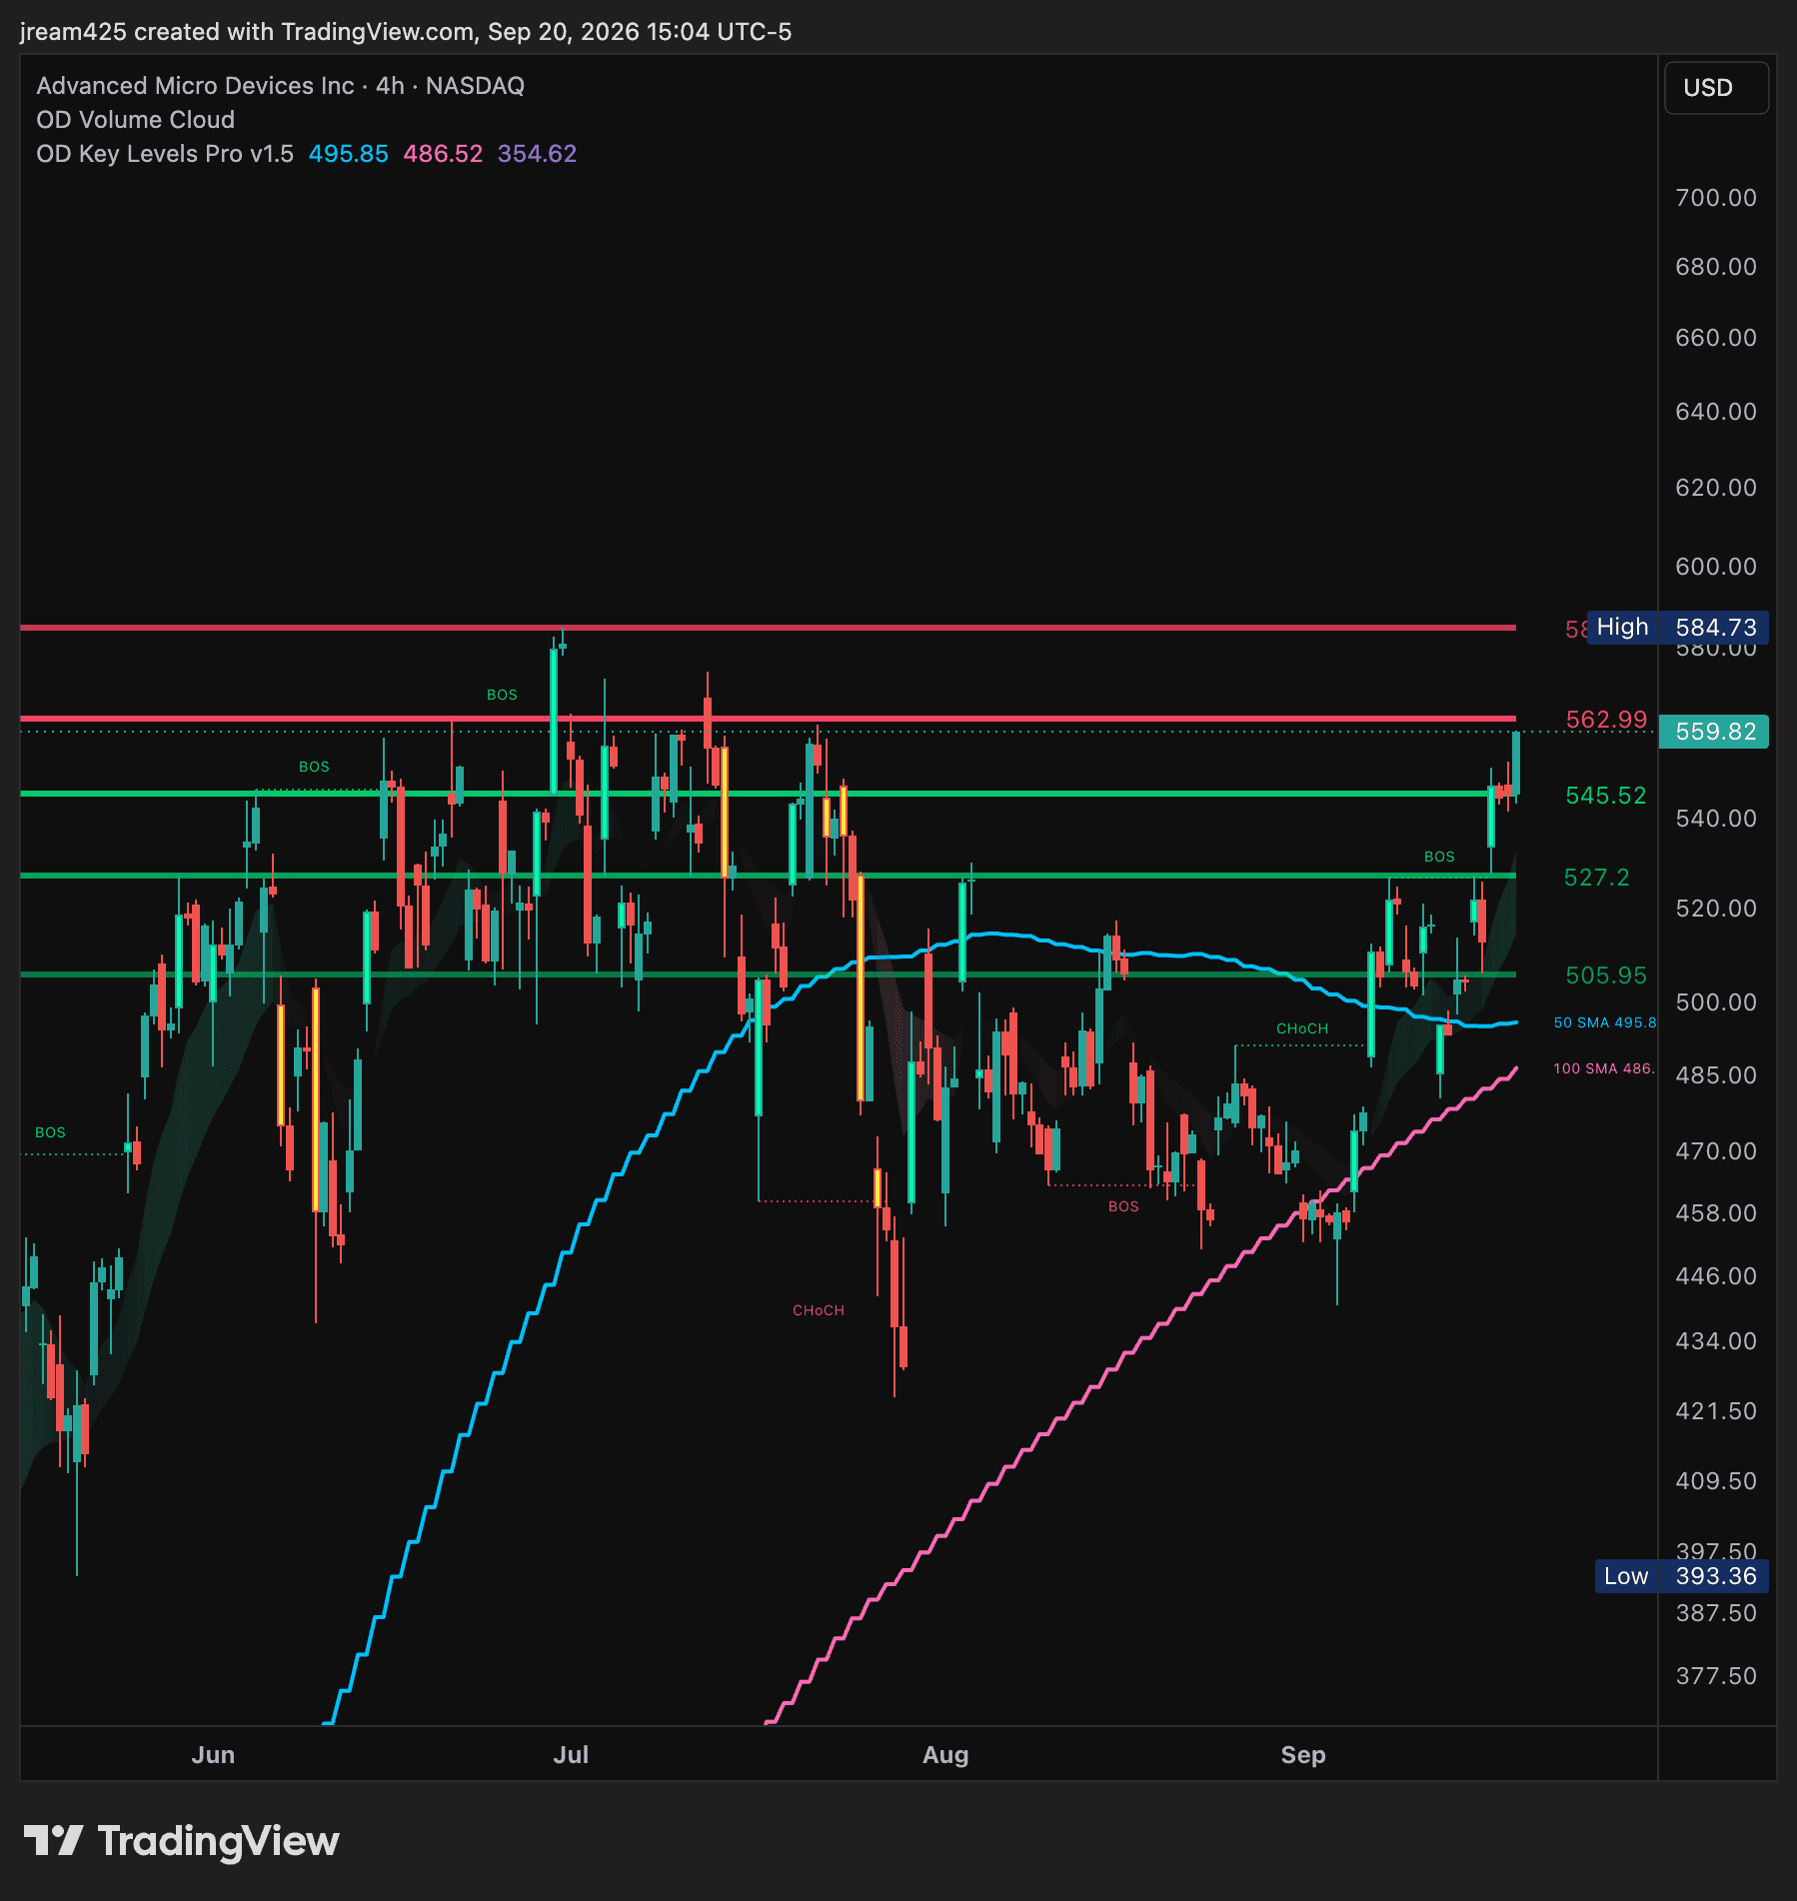Image resolution: width=1797 pixels, height=1901 pixels.
Task: Click the Aug label on time axis
Action: point(945,1755)
